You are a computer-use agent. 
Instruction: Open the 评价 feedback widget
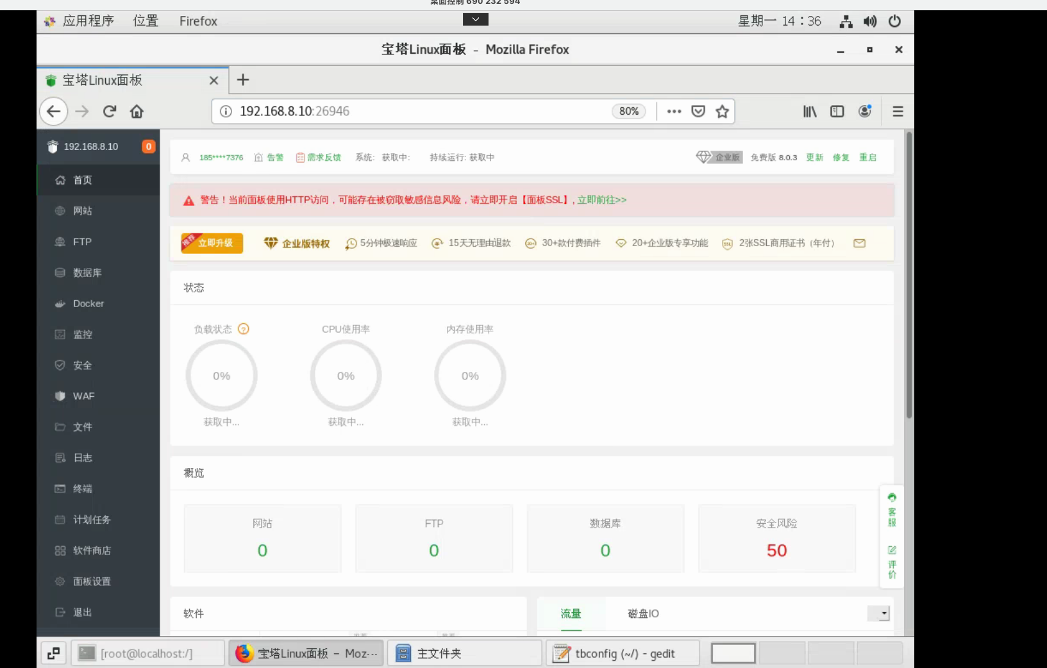pos(892,562)
